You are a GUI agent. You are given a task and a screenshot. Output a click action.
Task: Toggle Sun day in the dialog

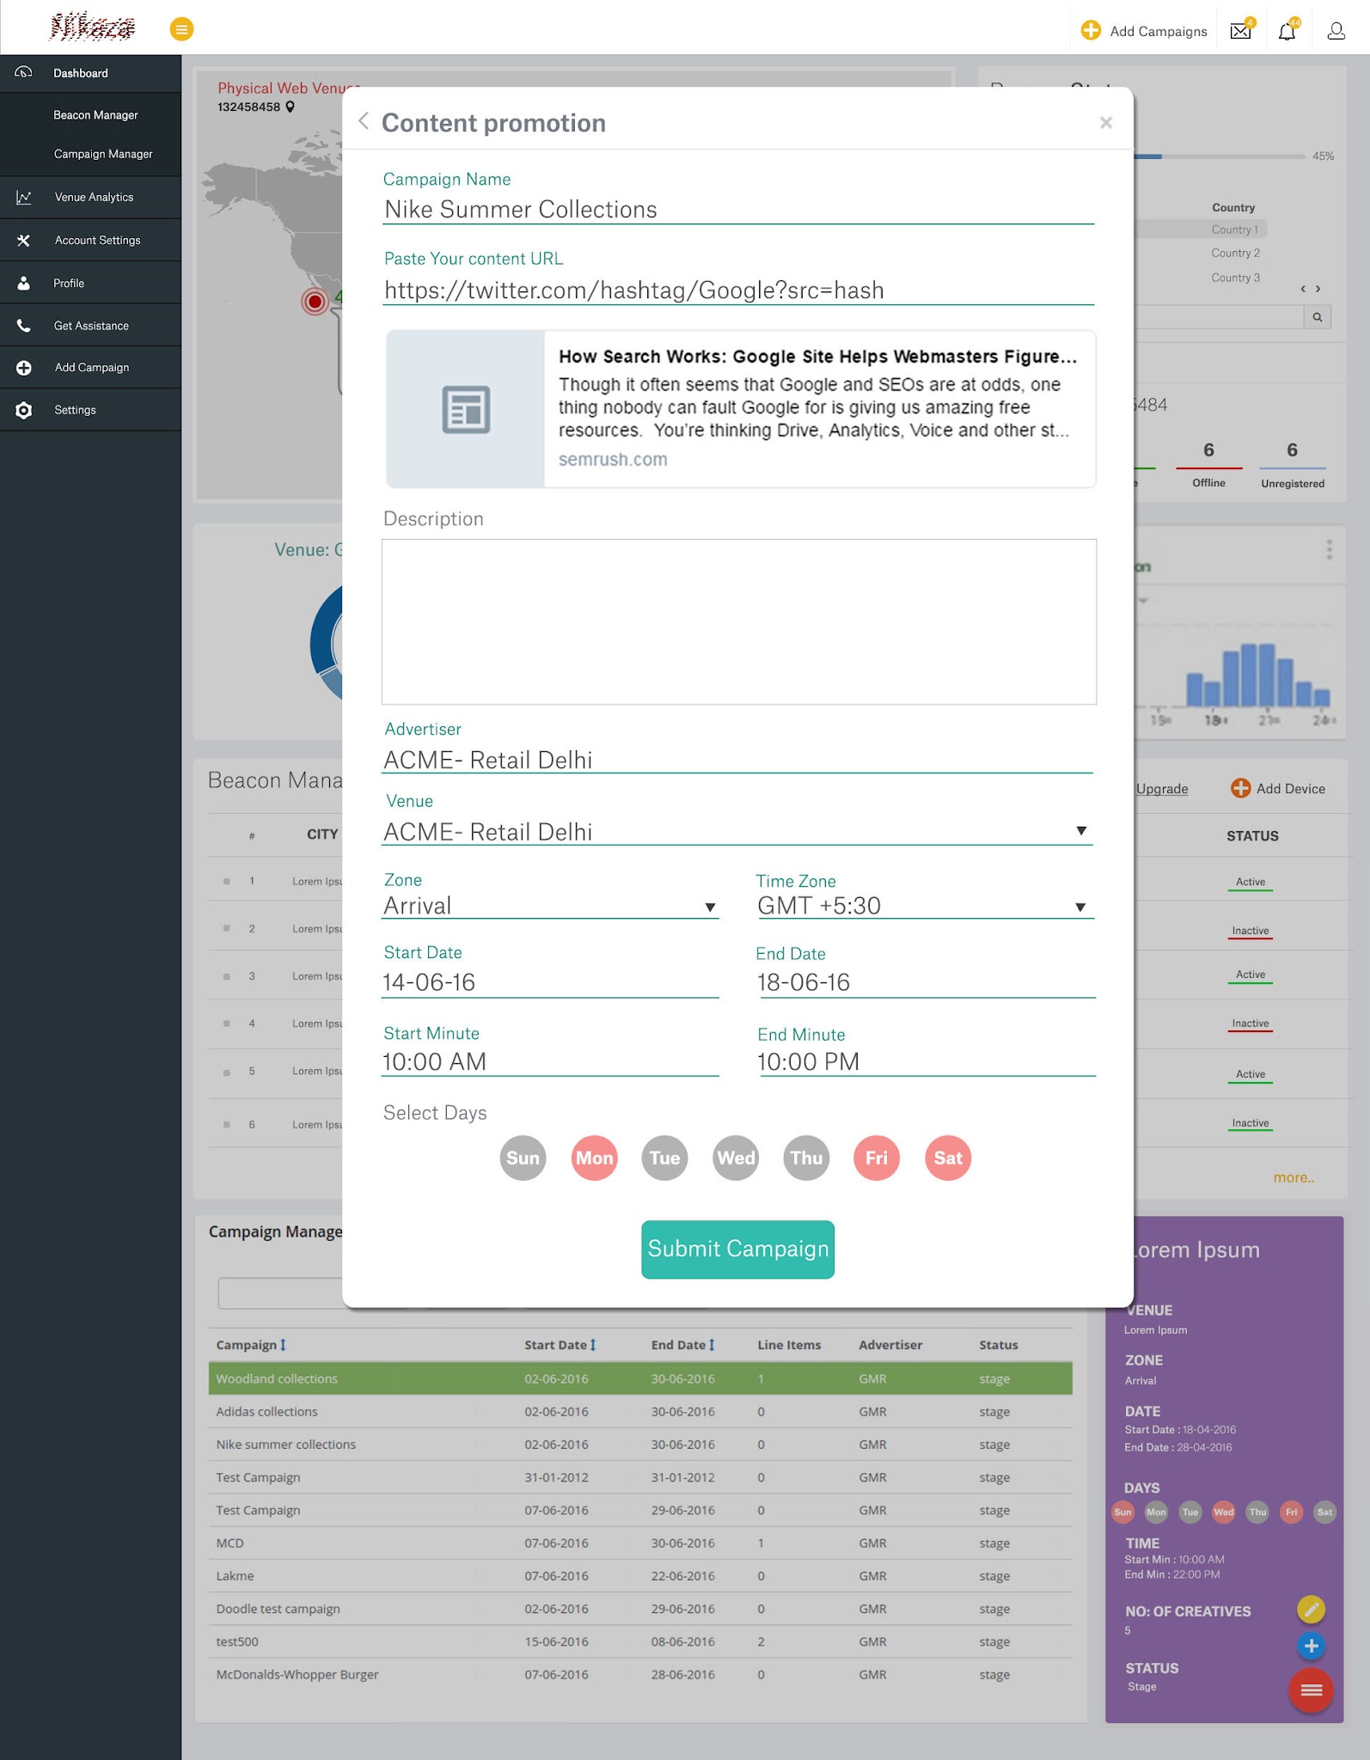(x=523, y=1158)
